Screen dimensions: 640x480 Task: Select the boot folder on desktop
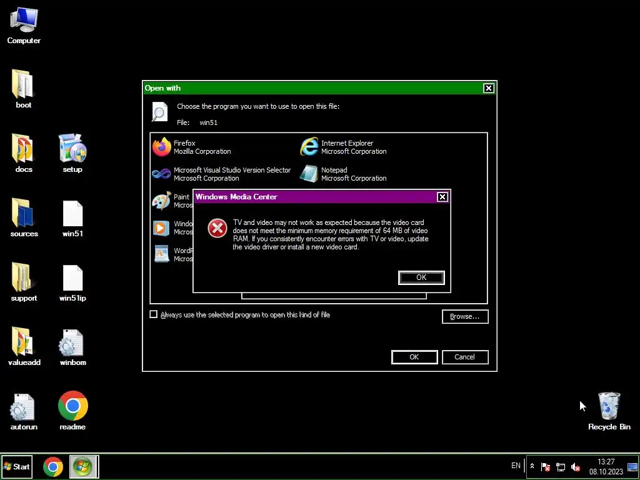click(24, 89)
